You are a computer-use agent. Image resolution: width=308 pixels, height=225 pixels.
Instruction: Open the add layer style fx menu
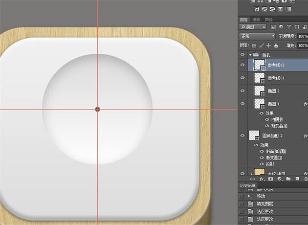point(262,179)
